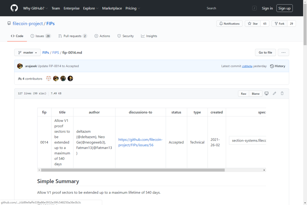Screen dimensions: 307x205
Task: Click the open in desktop monitor icon
Action: point(266,93)
